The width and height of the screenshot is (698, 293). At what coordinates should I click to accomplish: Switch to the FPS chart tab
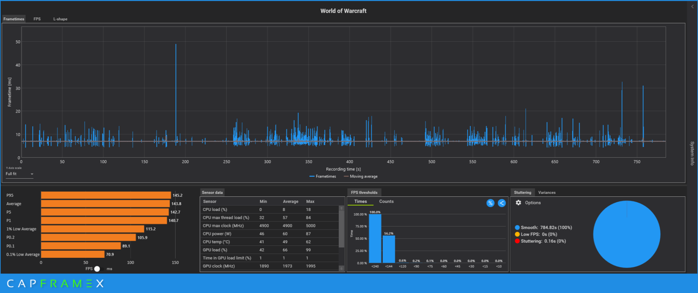pyautogui.click(x=37, y=19)
